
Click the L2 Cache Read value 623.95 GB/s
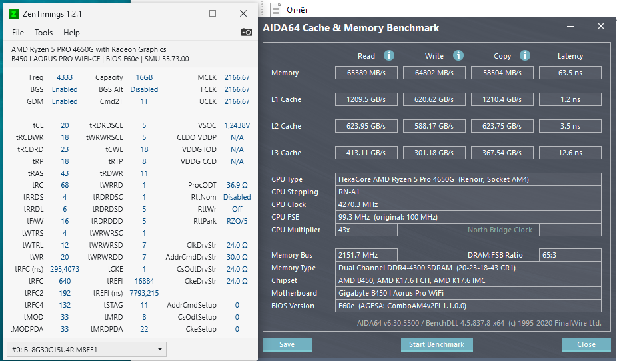366,127
